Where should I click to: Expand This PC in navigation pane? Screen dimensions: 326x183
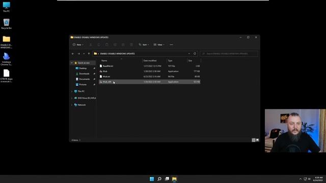72,91
